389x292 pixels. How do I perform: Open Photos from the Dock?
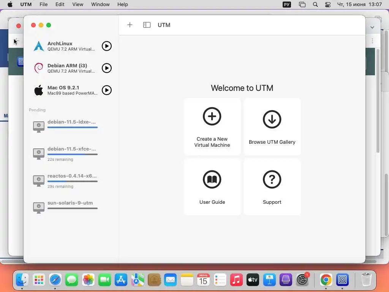pos(88,280)
